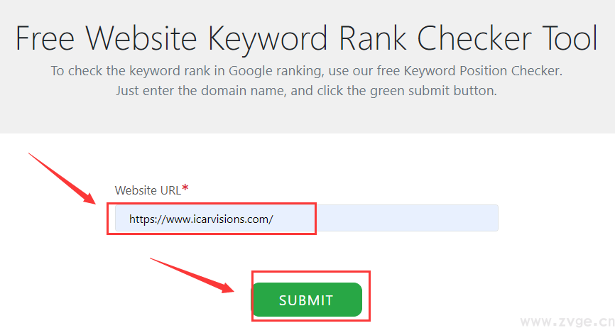The image size is (615, 328).
Task: Select the "Website URL" field label
Action: pos(148,190)
